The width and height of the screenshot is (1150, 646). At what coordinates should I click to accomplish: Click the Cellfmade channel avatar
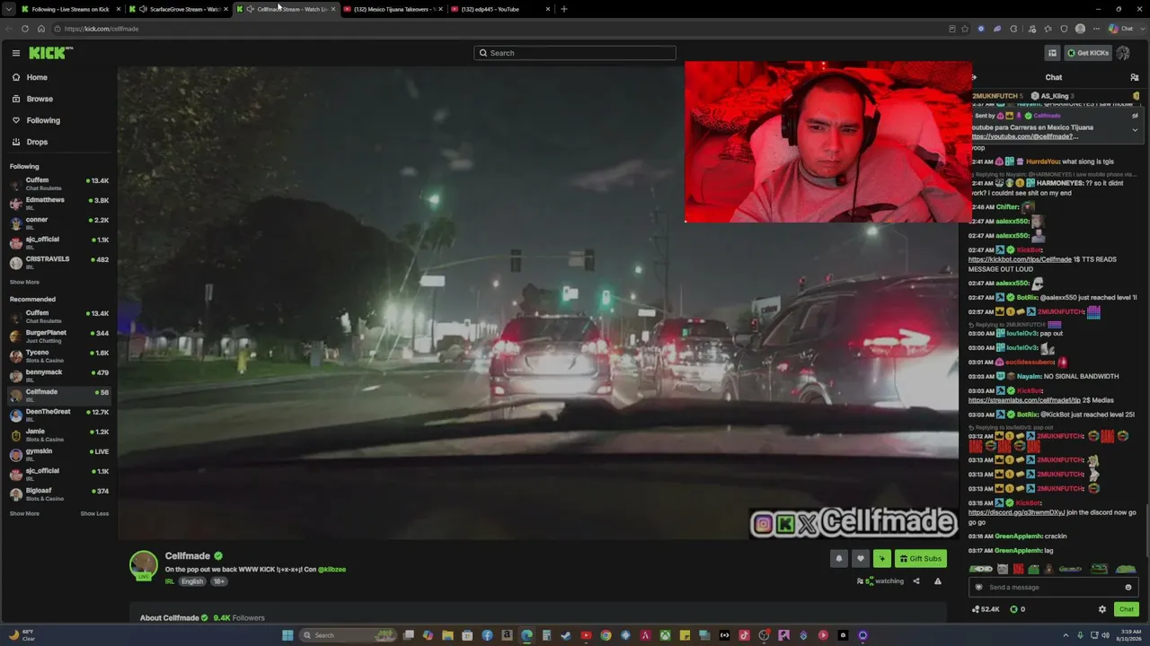[144, 565]
